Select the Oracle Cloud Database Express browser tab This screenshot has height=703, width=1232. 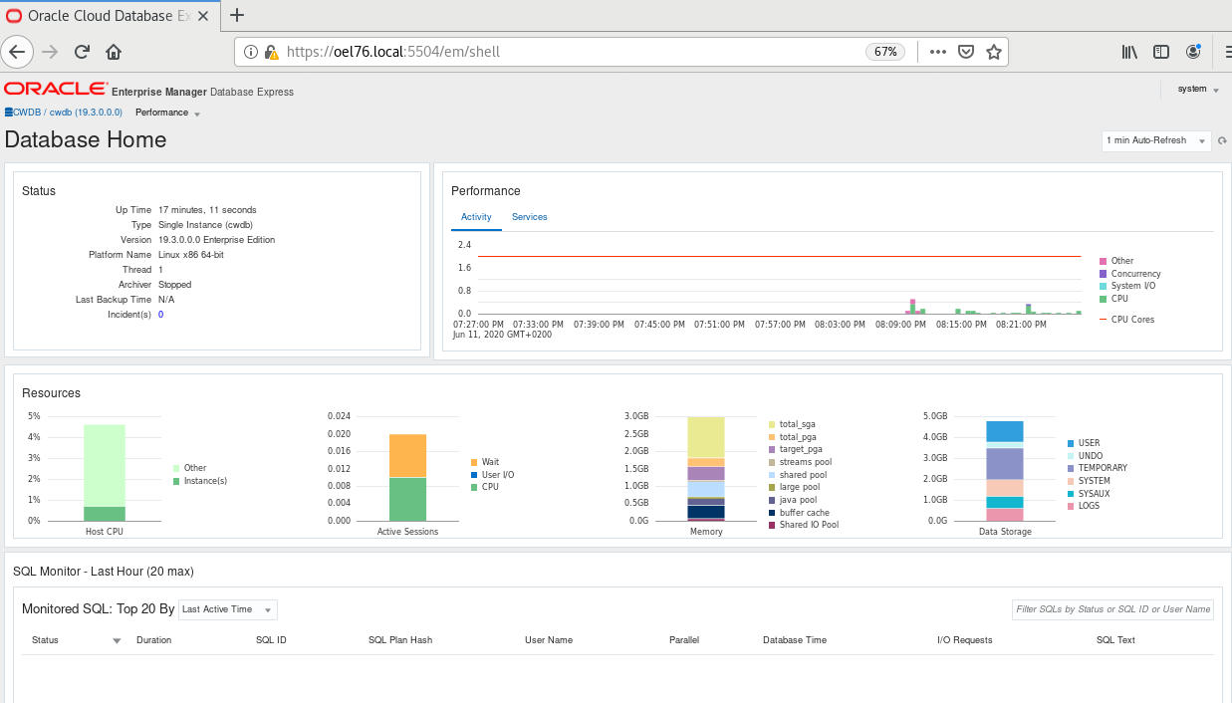[x=100, y=15]
